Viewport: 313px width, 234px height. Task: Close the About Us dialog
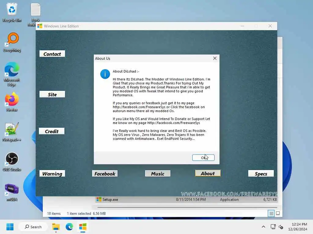[x=215, y=58]
